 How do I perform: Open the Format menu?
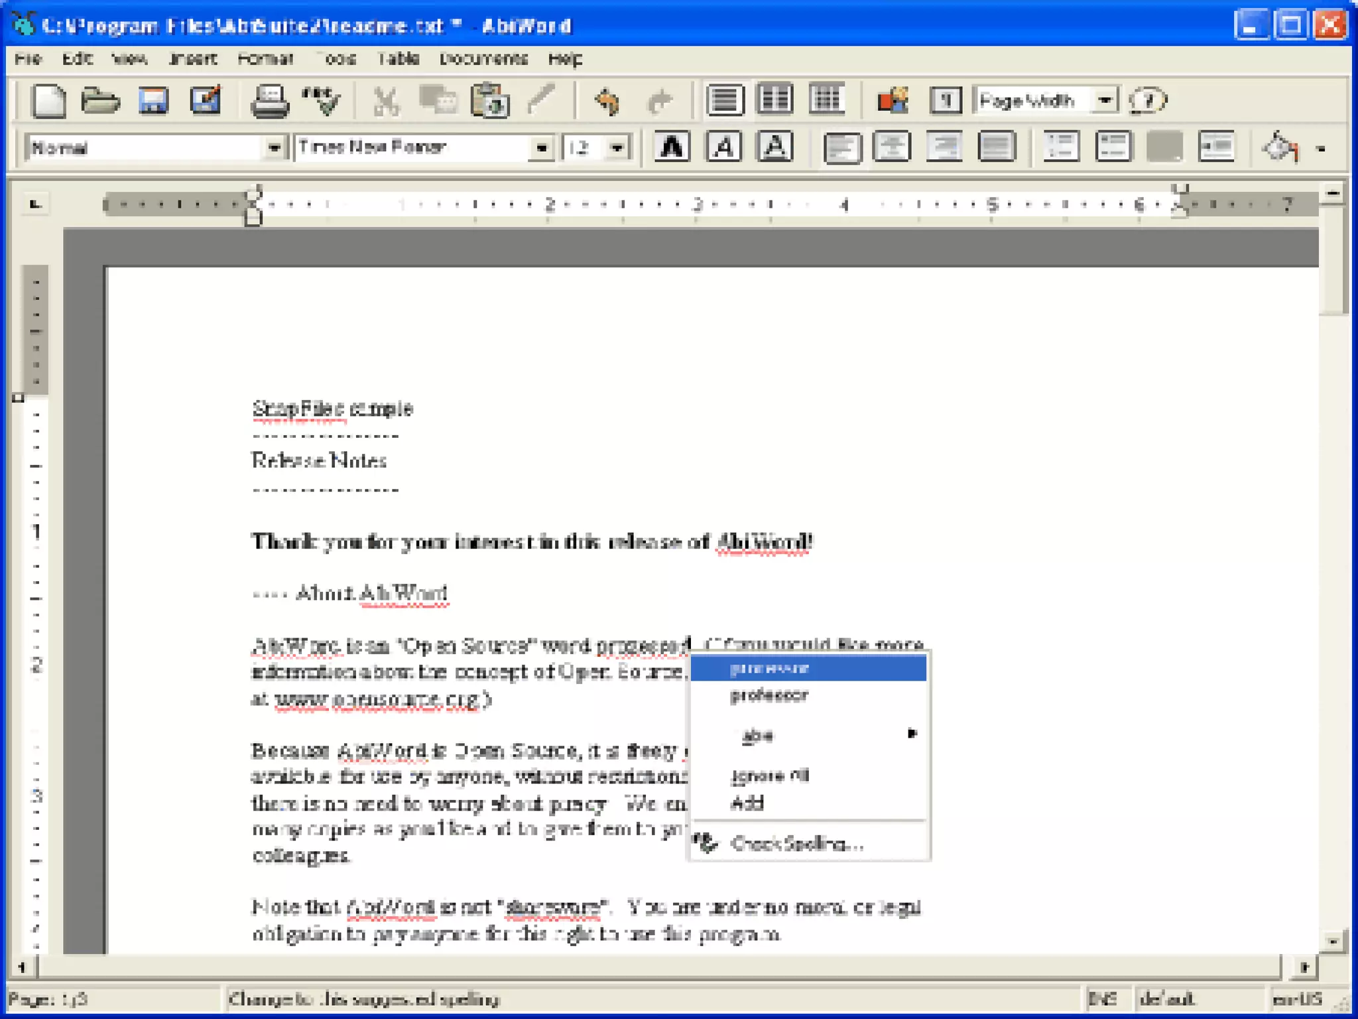265,59
